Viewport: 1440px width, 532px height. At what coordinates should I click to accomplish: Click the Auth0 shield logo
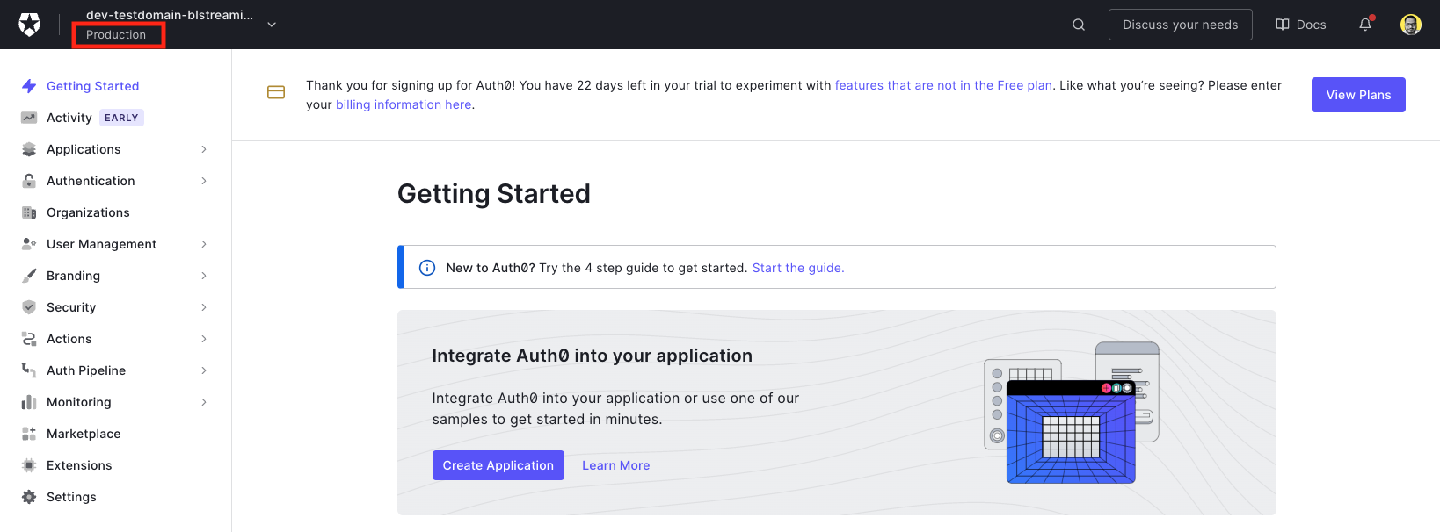click(29, 25)
